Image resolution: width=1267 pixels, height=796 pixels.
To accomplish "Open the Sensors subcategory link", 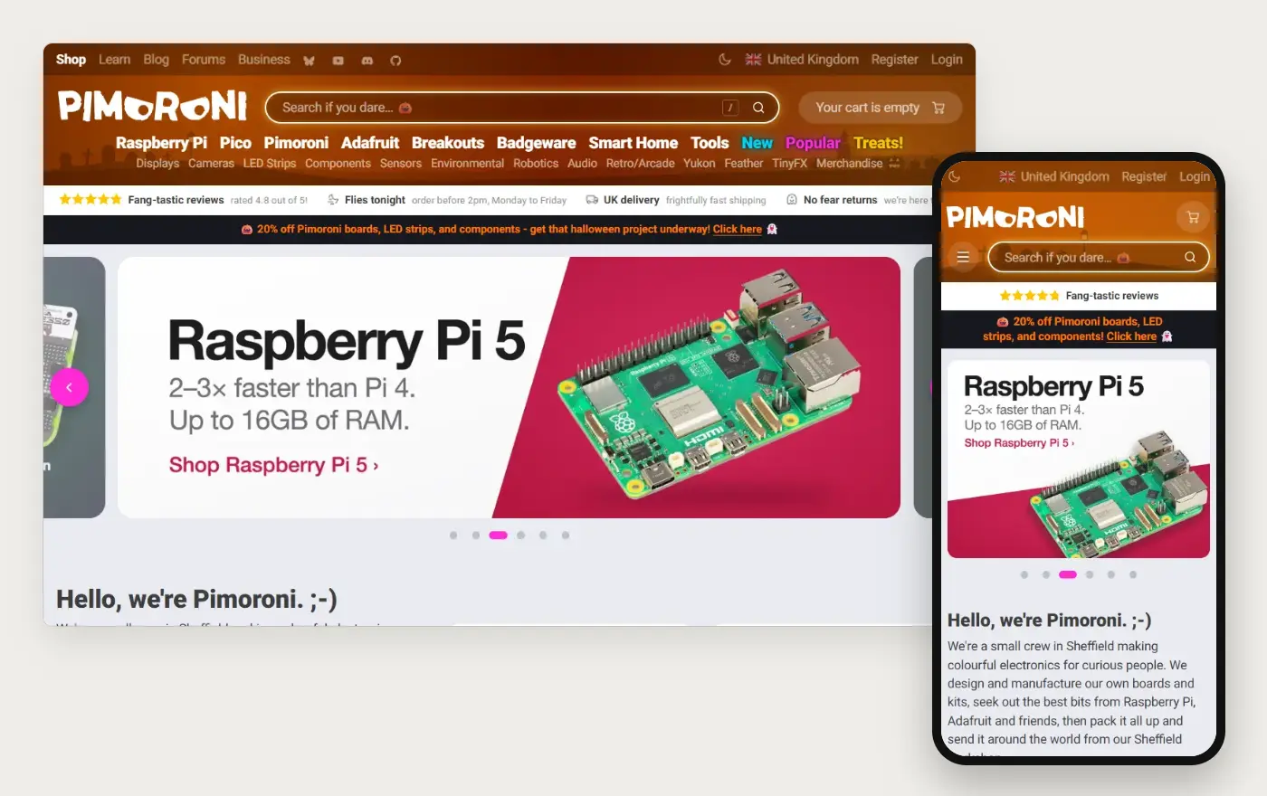I will point(401,164).
